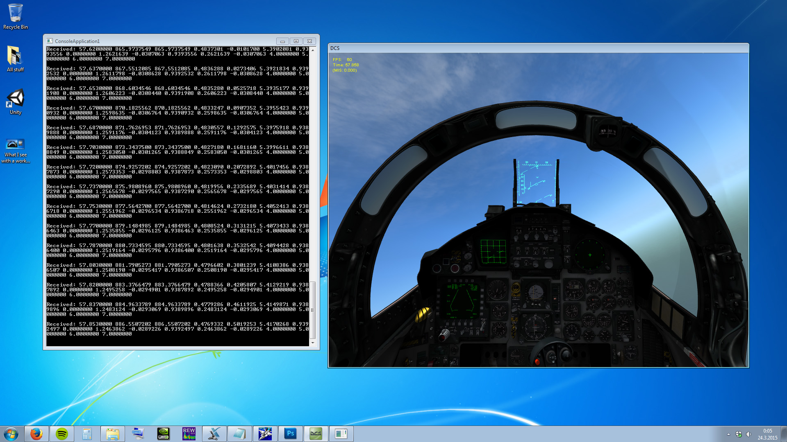The width and height of the screenshot is (787, 442).
Task: Open the volume speaker tray icon
Action: coord(749,434)
